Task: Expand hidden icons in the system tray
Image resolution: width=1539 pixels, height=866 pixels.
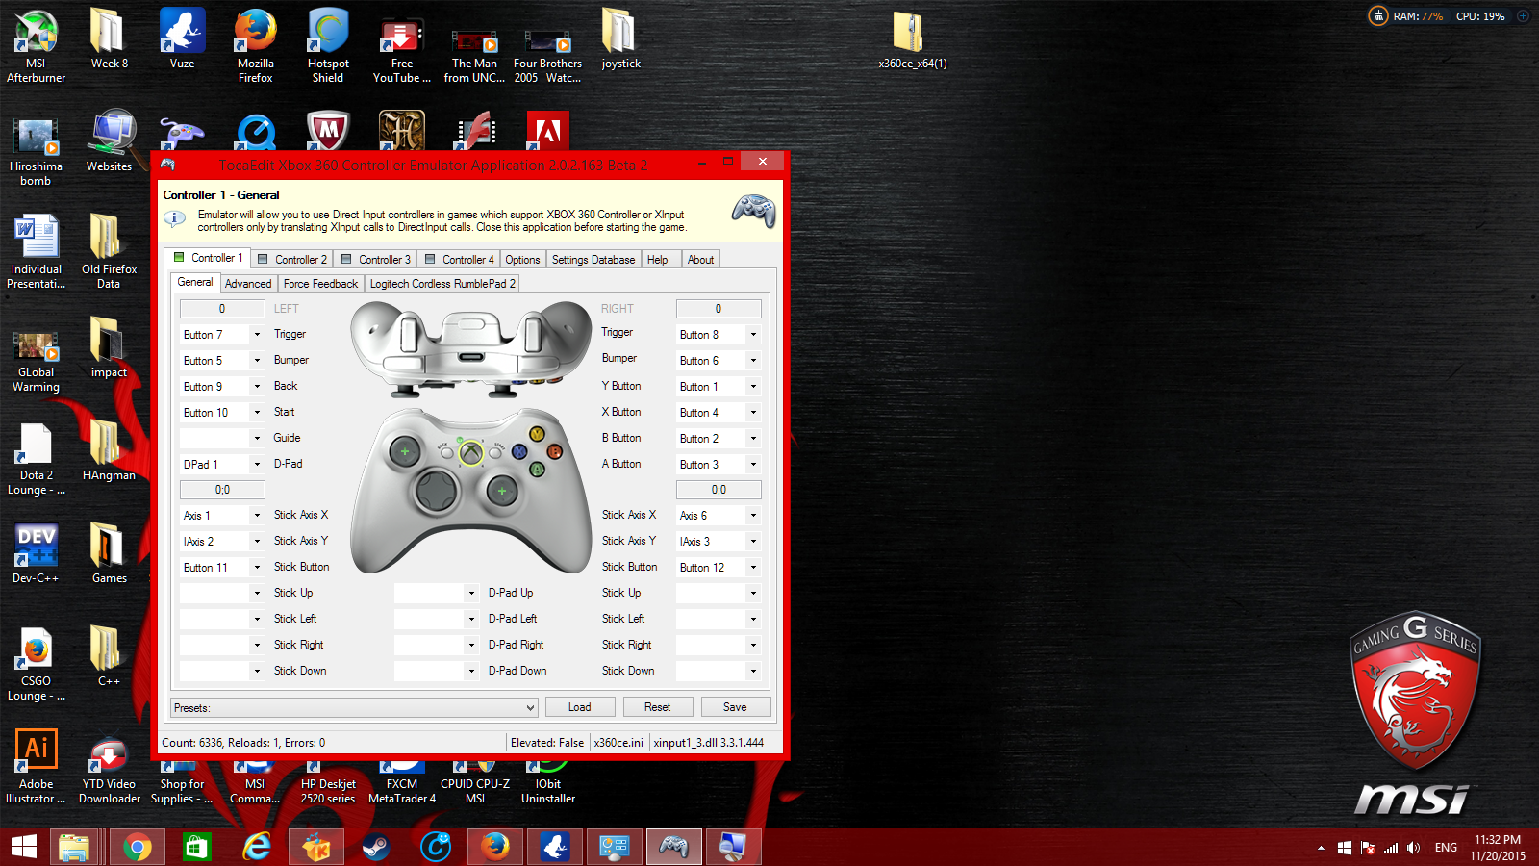Action: click(1321, 848)
